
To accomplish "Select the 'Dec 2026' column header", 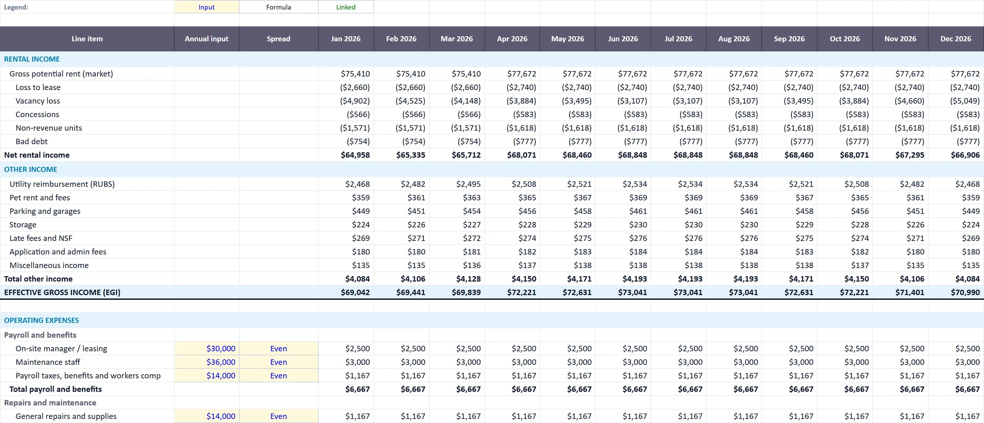I will [956, 39].
